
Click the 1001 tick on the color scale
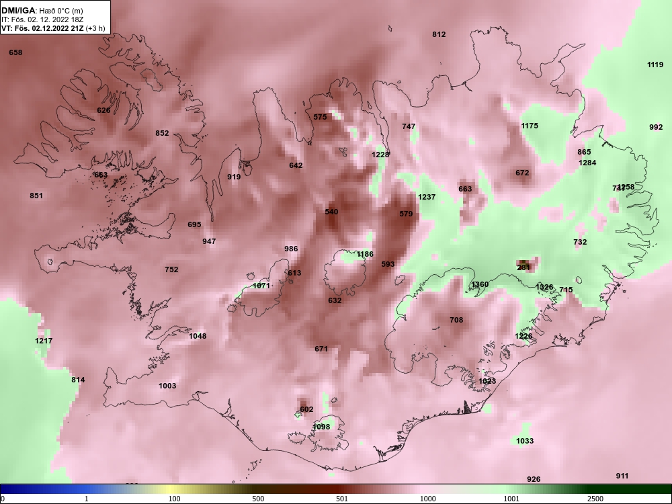click(x=511, y=499)
